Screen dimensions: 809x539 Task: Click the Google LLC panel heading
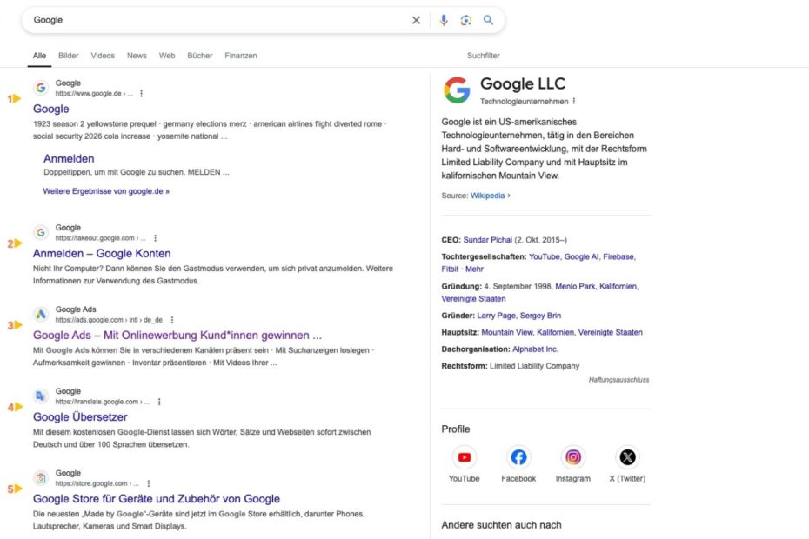[x=523, y=83]
